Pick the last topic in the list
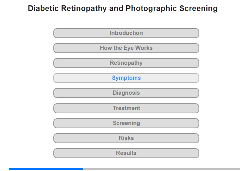Screen dimensions: 249x171 (126, 153)
